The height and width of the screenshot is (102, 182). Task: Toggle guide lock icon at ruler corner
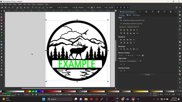click(x=4, y=11)
